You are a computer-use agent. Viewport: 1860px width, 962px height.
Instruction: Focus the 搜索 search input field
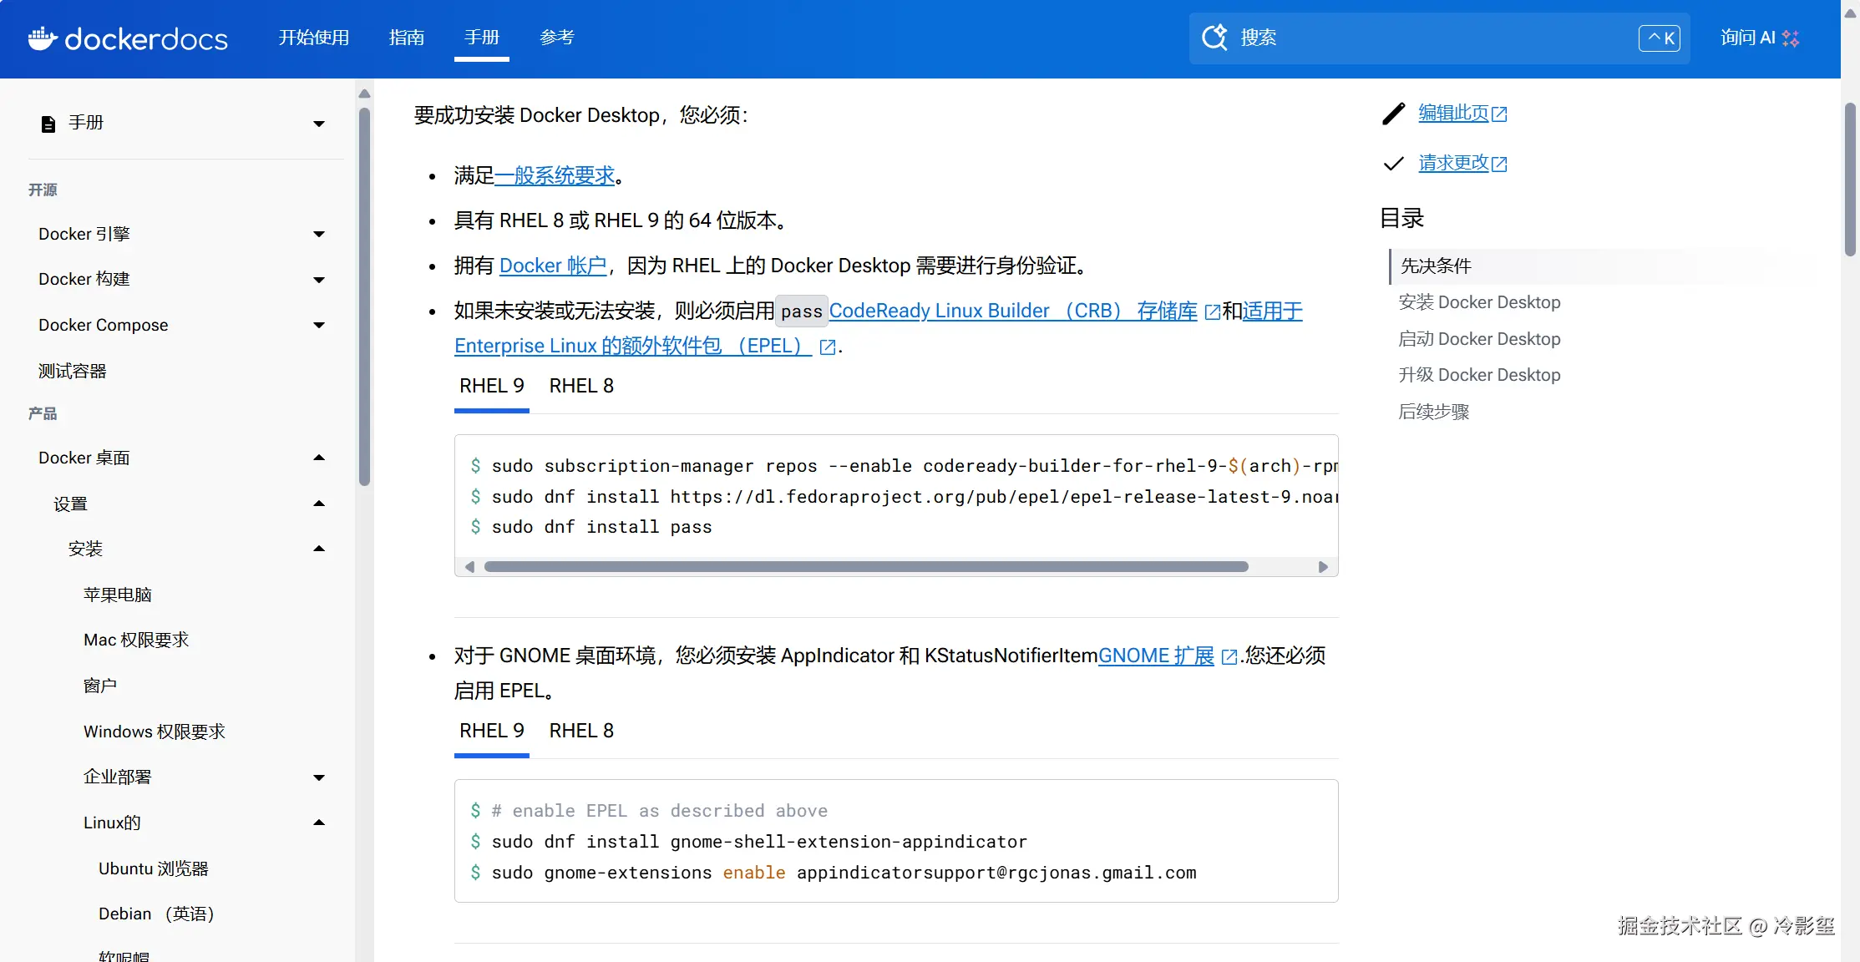pos(1420,38)
